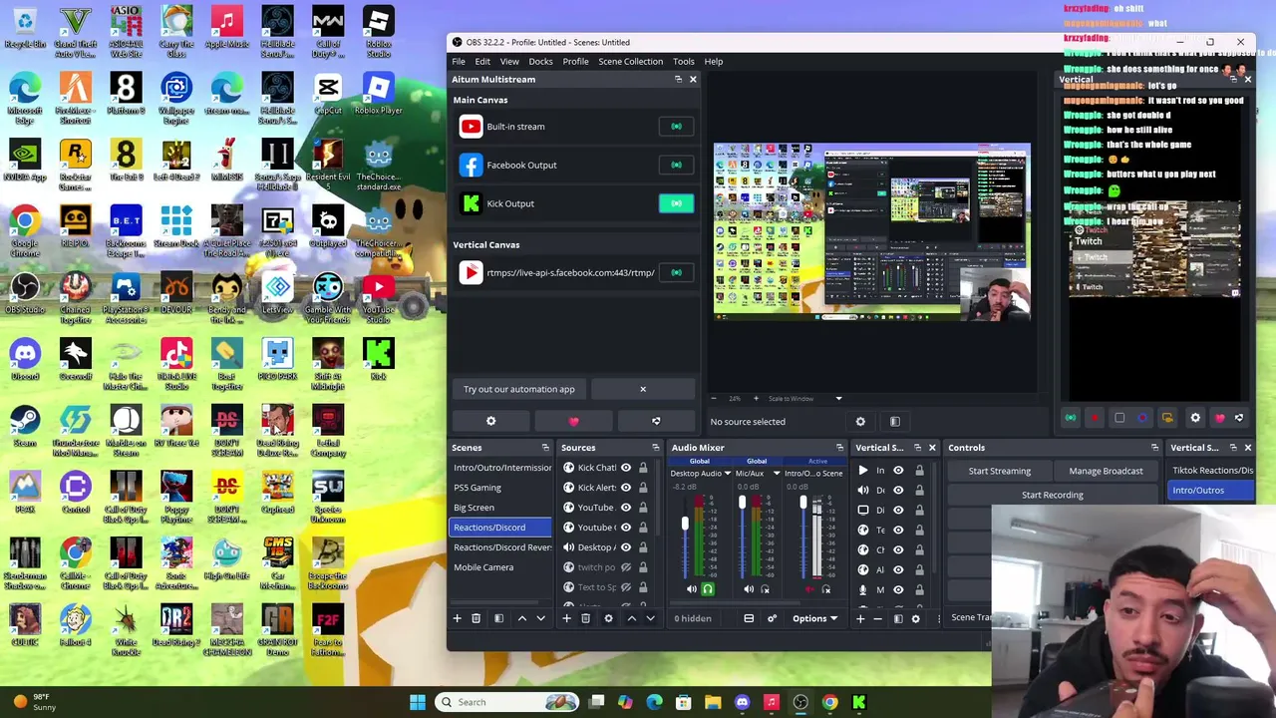Add a new scene with the plus icon in Scenes
Image resolution: width=1276 pixels, height=718 pixels.
click(x=458, y=618)
